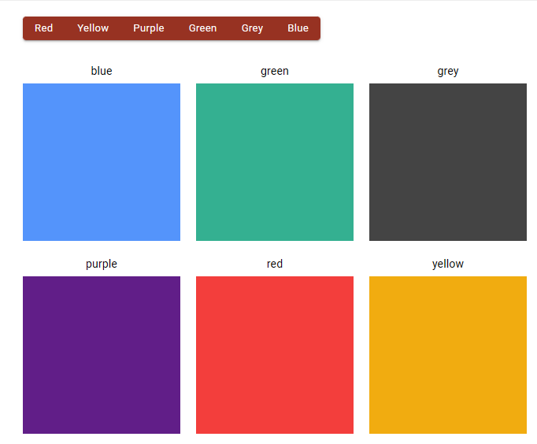537x444 pixels.
Task: Click the blue color square
Action: (x=102, y=162)
